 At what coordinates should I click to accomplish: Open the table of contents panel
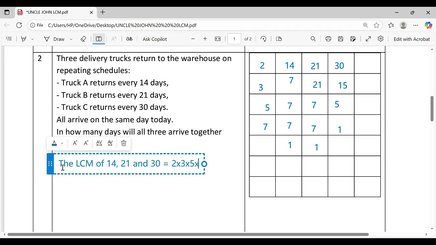(9, 39)
